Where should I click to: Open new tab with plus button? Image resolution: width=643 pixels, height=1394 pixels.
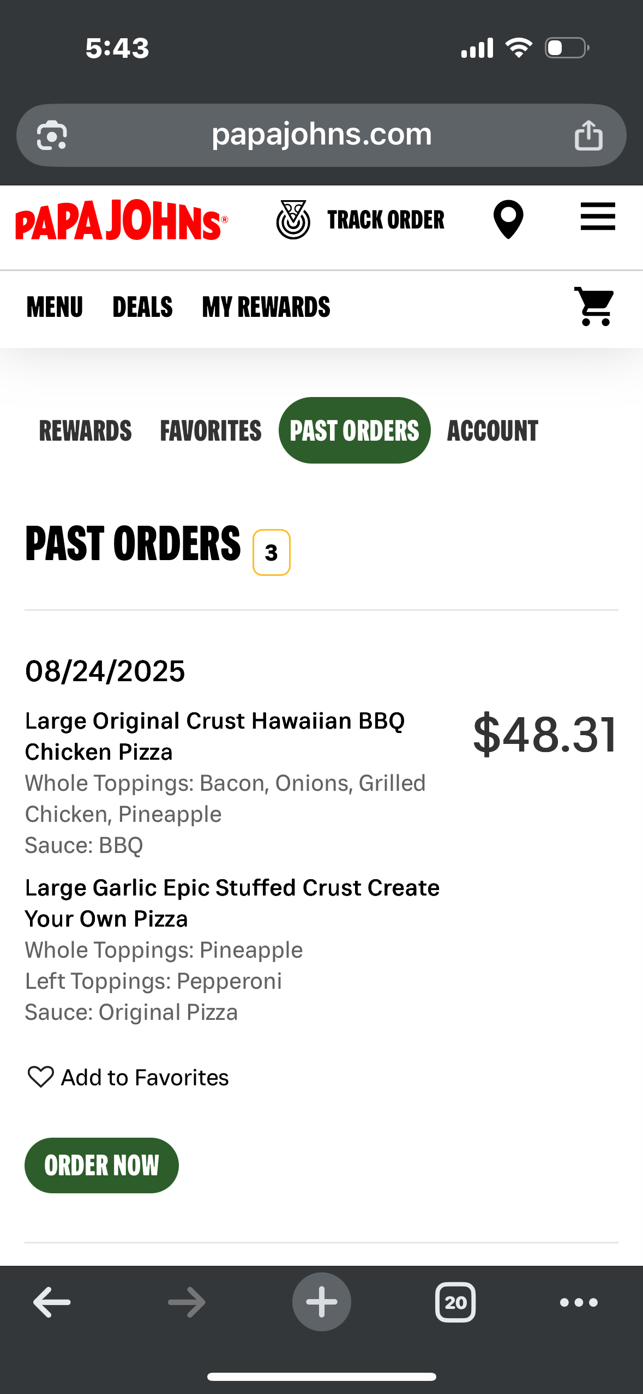(x=321, y=1302)
